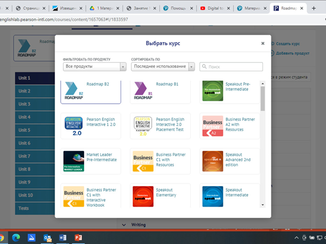Screen dimensions: 326x244
Task: Click the Roadmap B1 course title
Action: 167,84
